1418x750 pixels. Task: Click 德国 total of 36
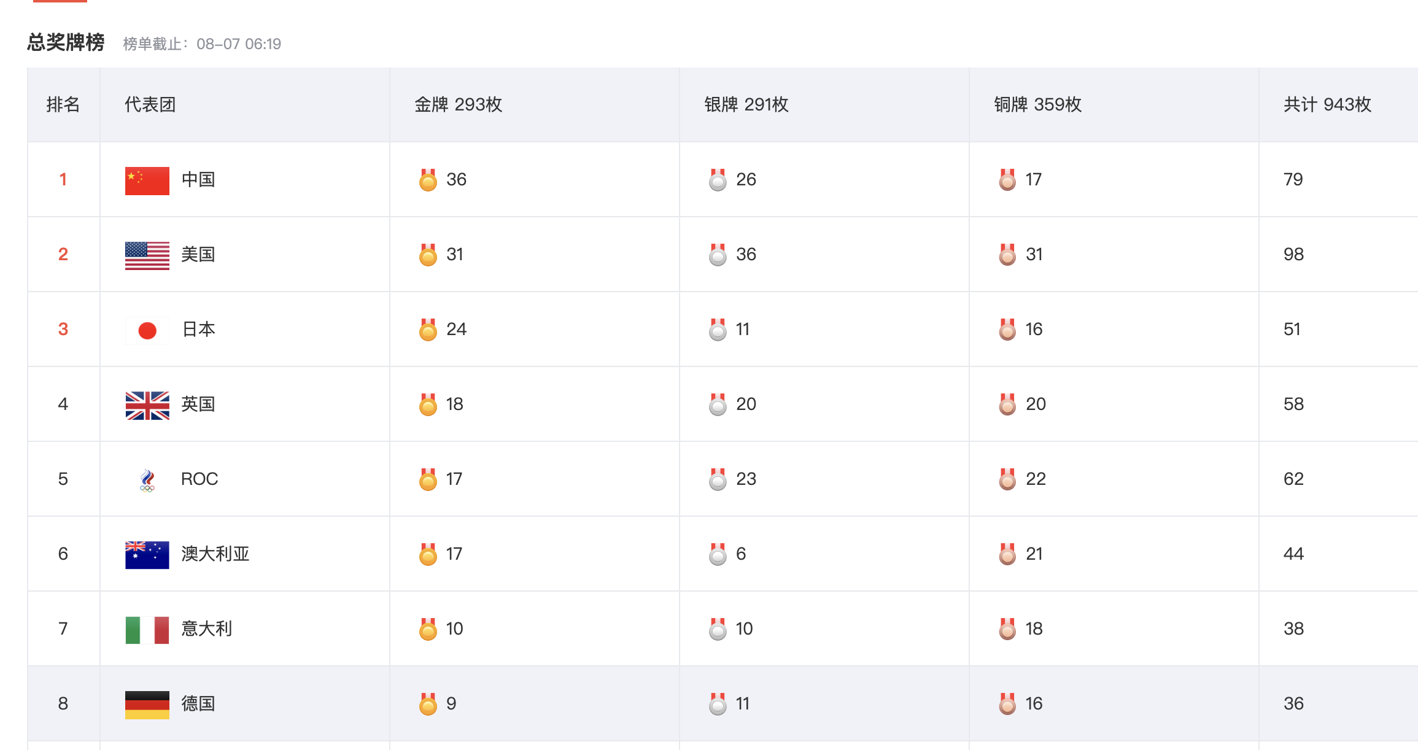click(1293, 704)
